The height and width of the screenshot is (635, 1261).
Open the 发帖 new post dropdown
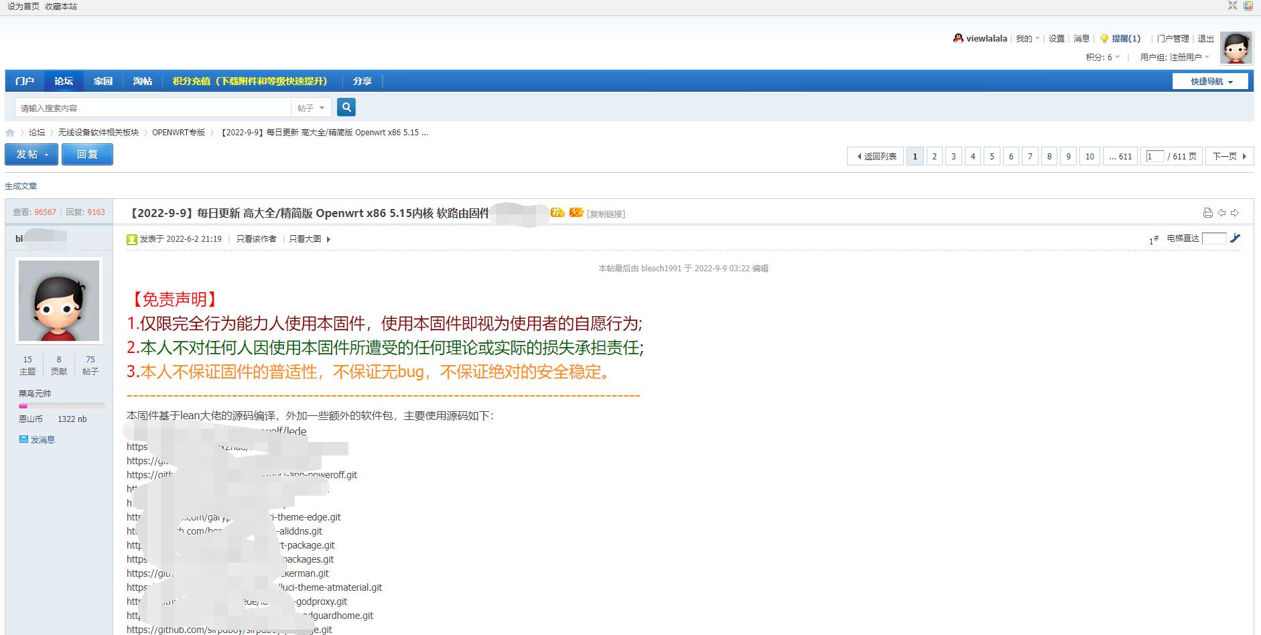click(31, 155)
